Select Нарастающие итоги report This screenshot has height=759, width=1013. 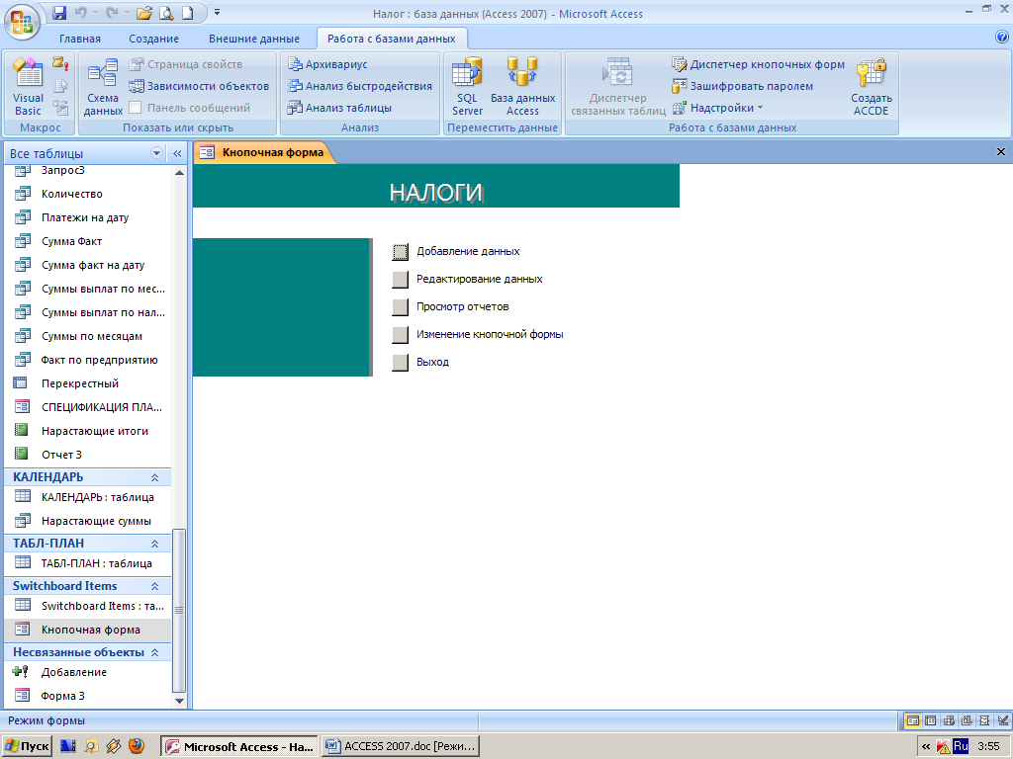point(88,431)
